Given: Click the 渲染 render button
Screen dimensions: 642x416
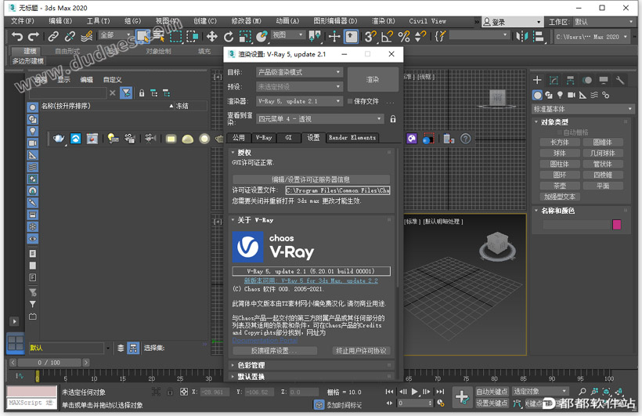Looking at the screenshot, I should tap(373, 79).
